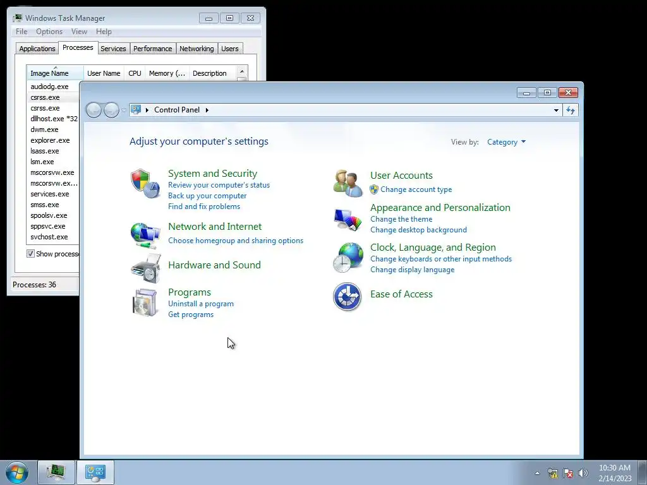Open the User Accounts people icon
The width and height of the screenshot is (647, 485).
(x=348, y=183)
